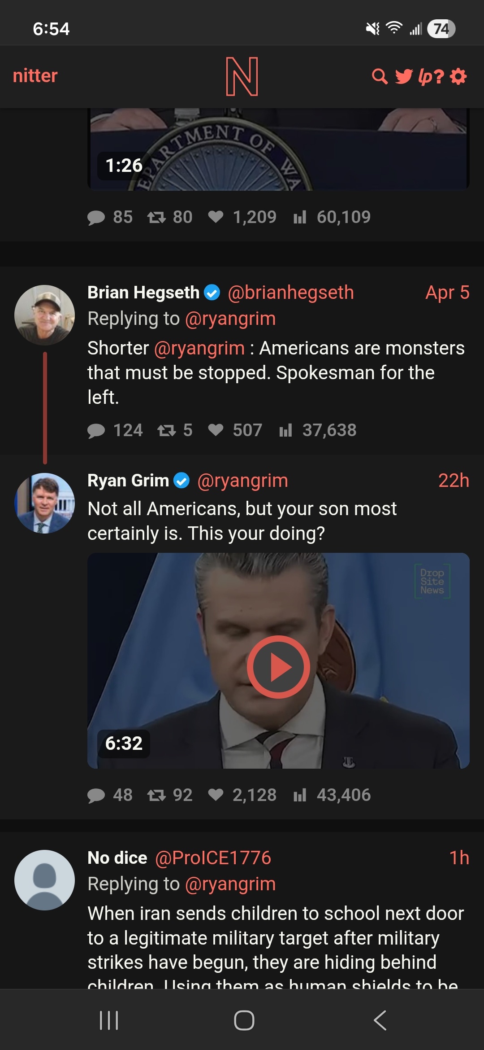The height and width of the screenshot is (1050, 484).
Task: Open the search magnifier icon
Action: (x=380, y=77)
